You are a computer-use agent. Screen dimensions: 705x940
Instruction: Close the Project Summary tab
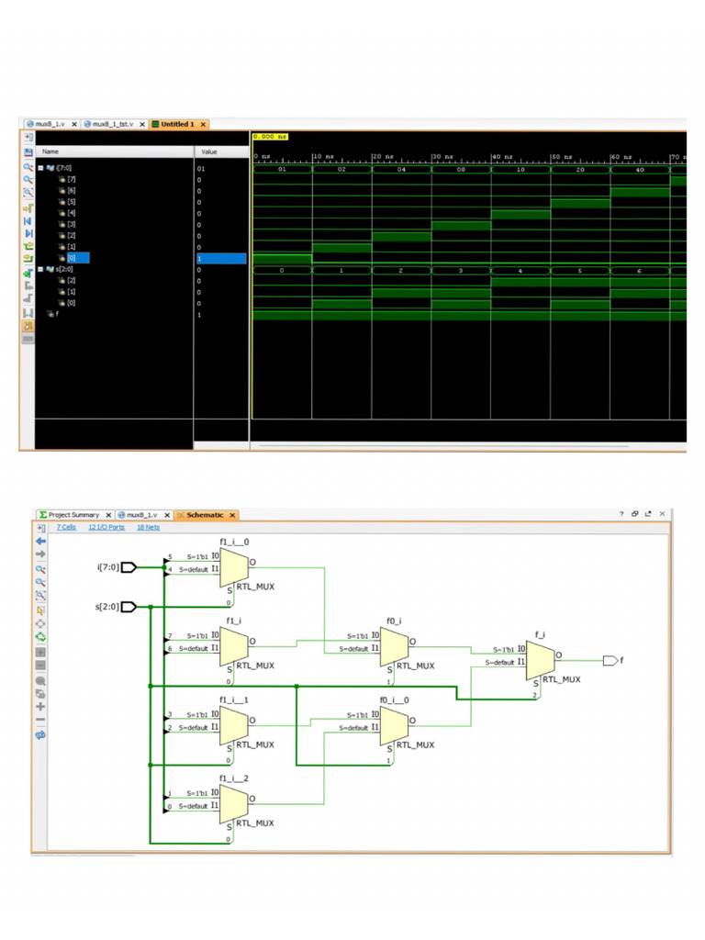[x=108, y=515]
